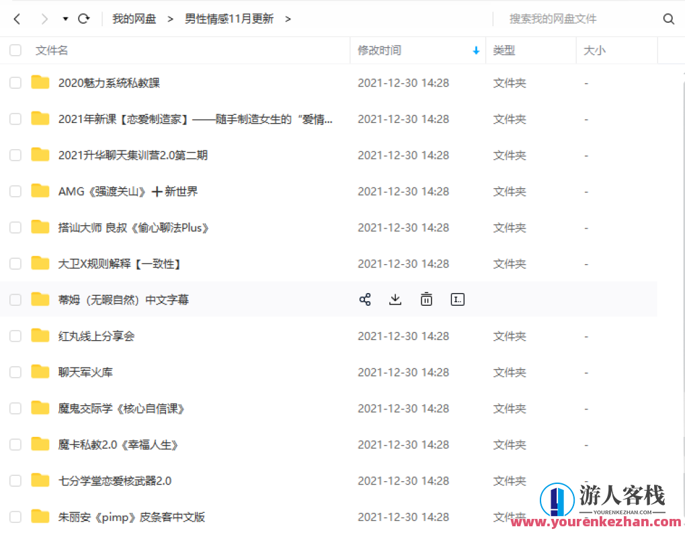The width and height of the screenshot is (685, 533).
Task: Open folder name 大卫X规则解释【一致性】
Action: pyautogui.click(x=120, y=263)
